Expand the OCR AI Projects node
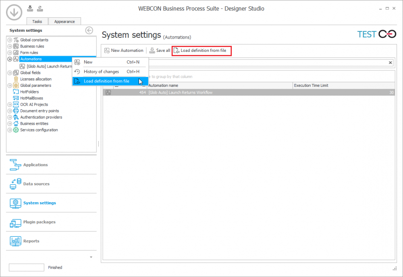Image resolution: width=403 pixels, height=277 pixels. pyautogui.click(x=10, y=105)
